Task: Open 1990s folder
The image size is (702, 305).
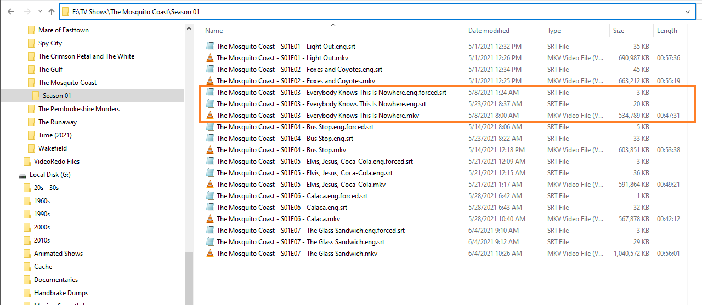Action: (x=42, y=214)
